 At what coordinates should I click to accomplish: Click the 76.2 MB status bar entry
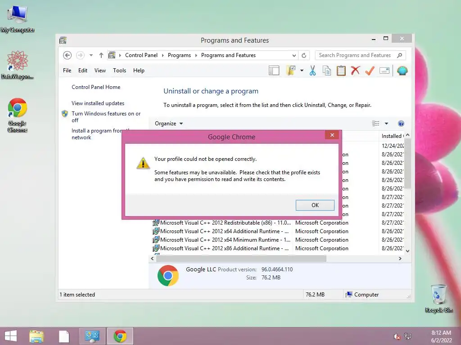click(x=315, y=295)
